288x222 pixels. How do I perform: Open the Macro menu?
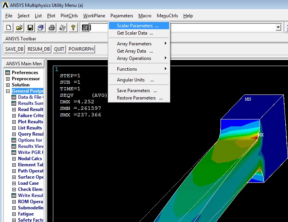click(145, 16)
